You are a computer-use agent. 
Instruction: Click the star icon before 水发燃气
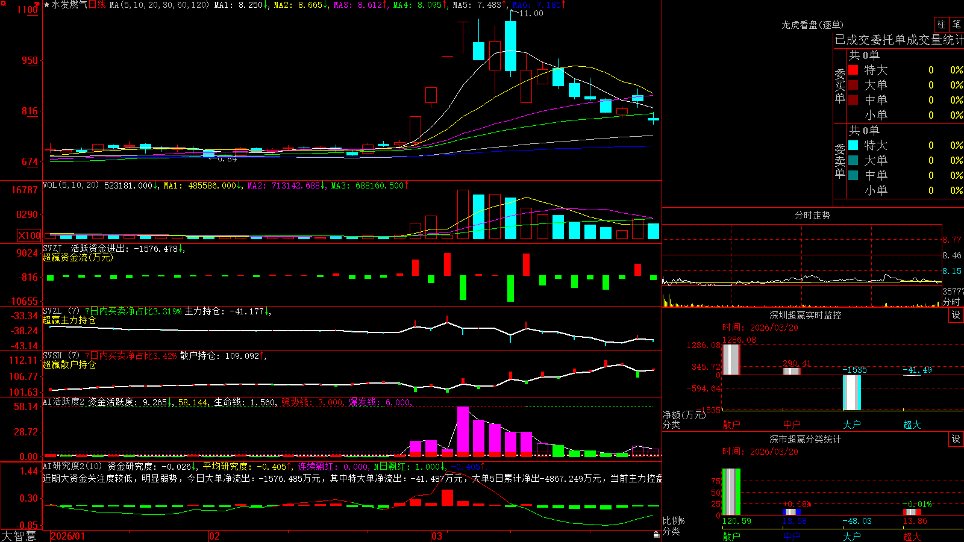click(x=47, y=5)
